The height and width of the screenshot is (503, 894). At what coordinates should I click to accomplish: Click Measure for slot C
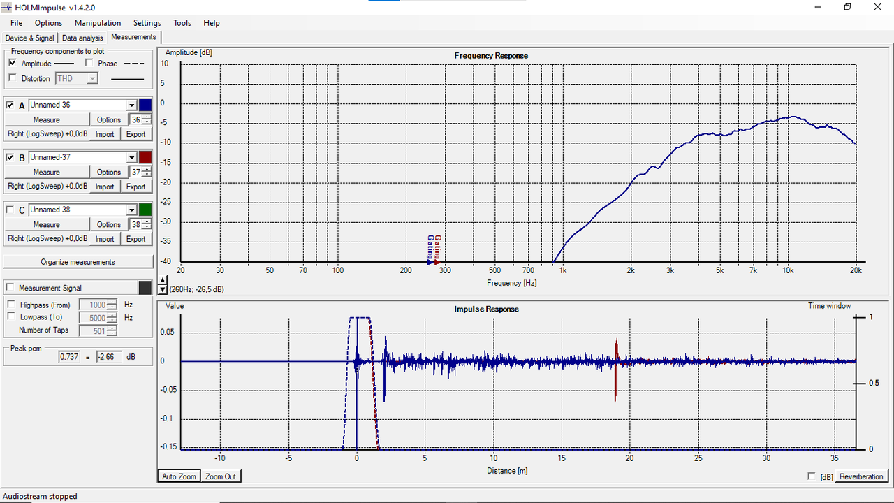click(47, 224)
